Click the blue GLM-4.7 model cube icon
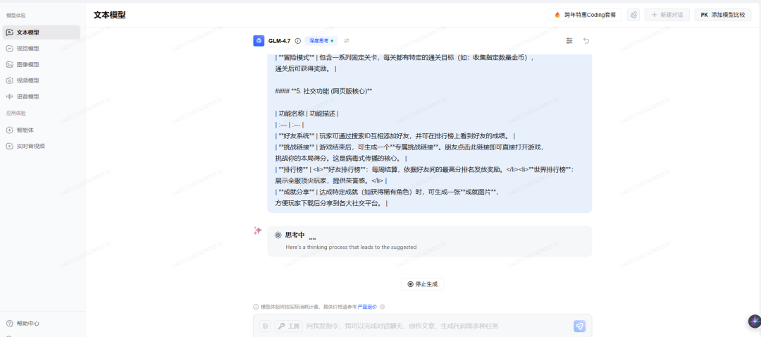This screenshot has width=761, height=337. coord(259,41)
